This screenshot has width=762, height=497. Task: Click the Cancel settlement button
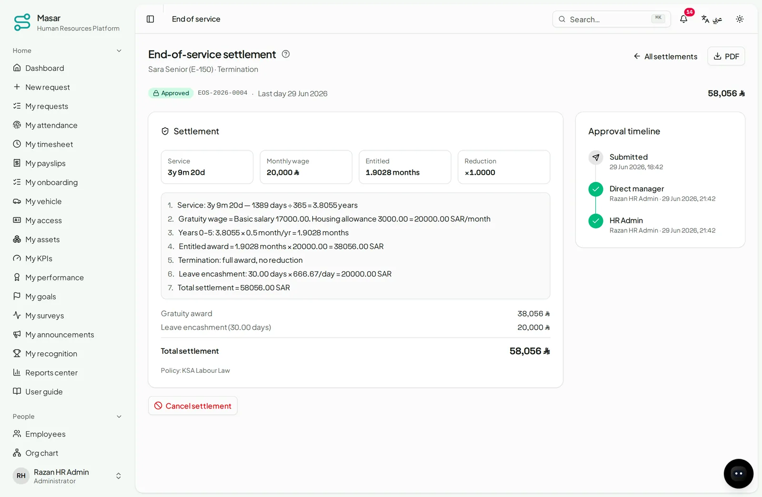(193, 406)
